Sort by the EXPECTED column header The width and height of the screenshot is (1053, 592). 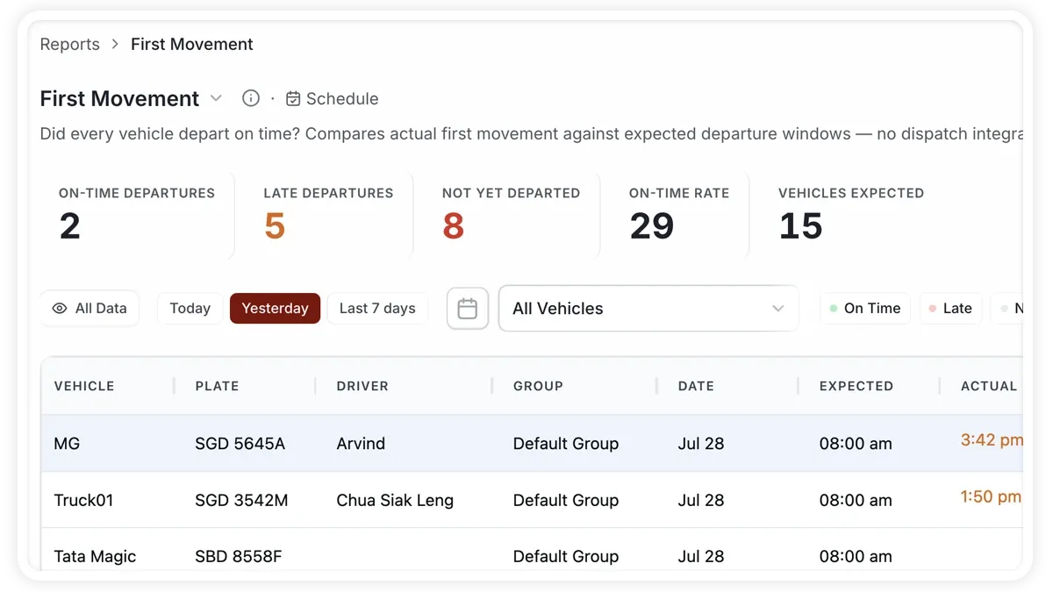pos(856,386)
